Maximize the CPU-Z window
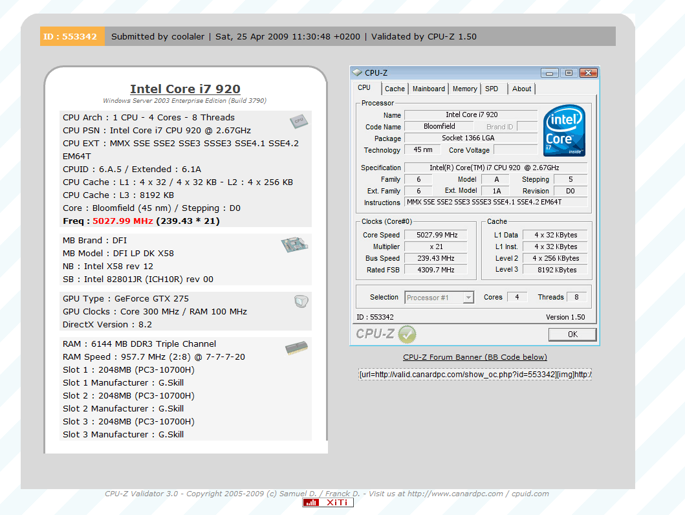The width and height of the screenshot is (685, 515). [569, 73]
